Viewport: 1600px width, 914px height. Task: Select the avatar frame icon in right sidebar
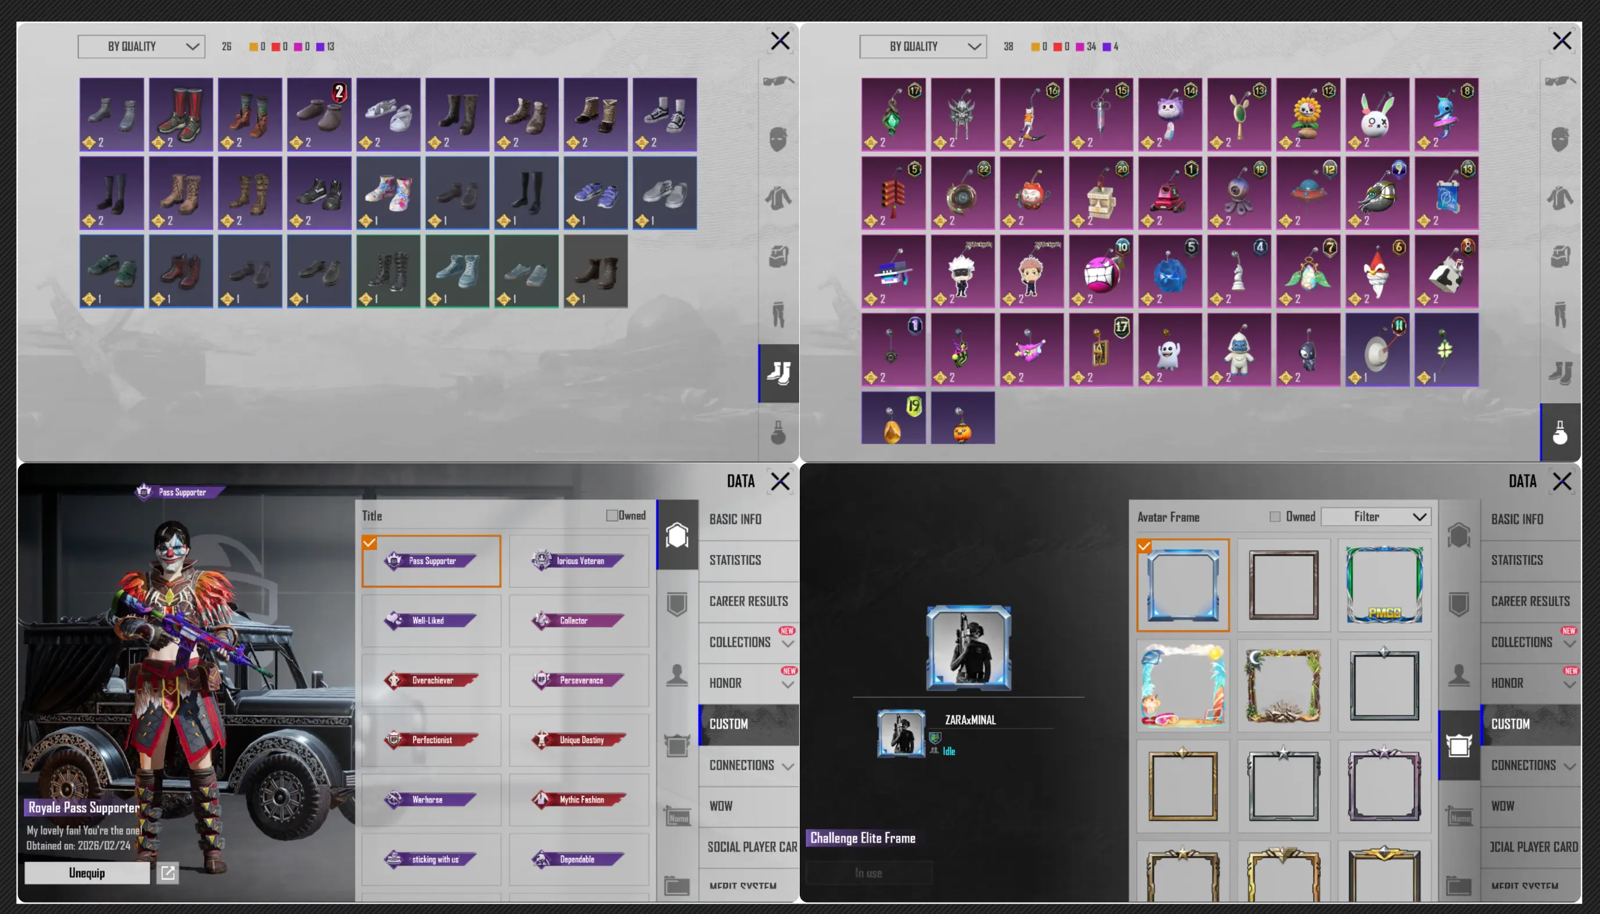pos(1459,745)
